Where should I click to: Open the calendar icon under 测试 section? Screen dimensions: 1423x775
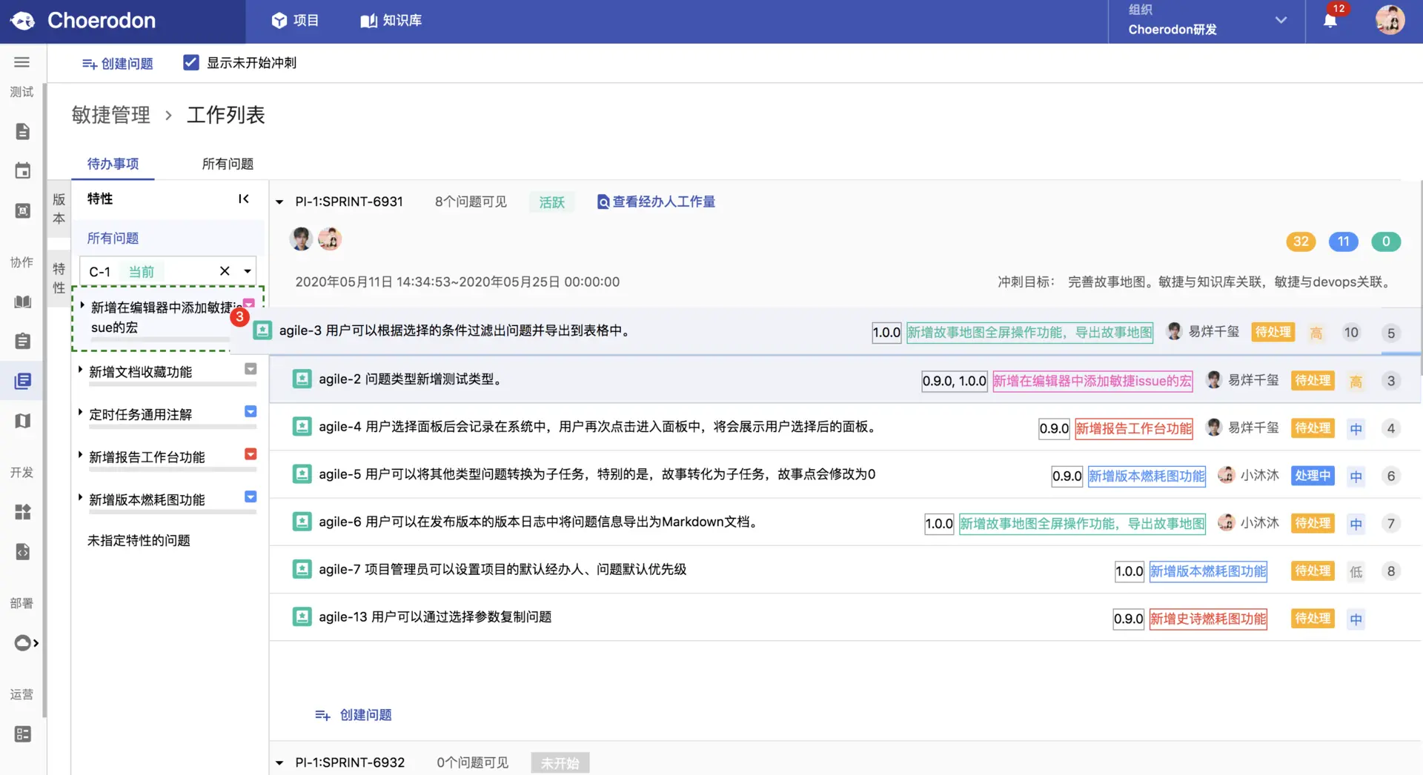(x=21, y=170)
